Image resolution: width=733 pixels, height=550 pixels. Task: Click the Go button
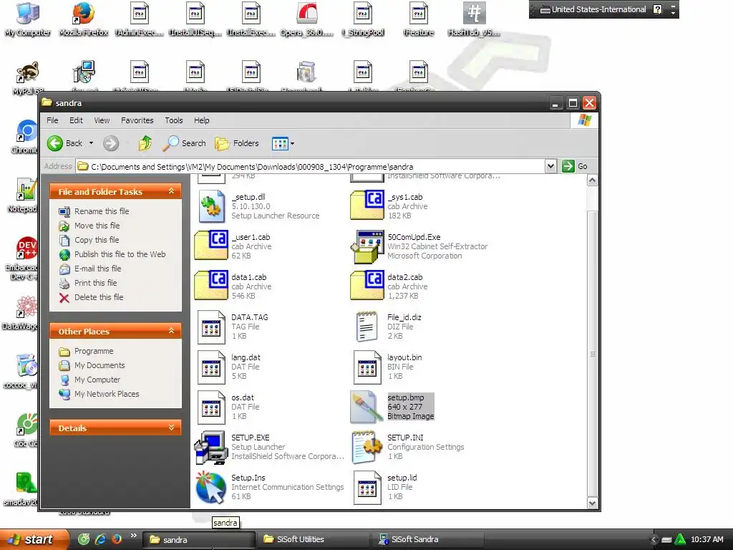pyautogui.click(x=575, y=166)
